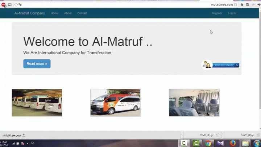261x147 pixels.
Task: Expand options arrow for iYoaV_ (1).gif download
Action: (182, 135)
